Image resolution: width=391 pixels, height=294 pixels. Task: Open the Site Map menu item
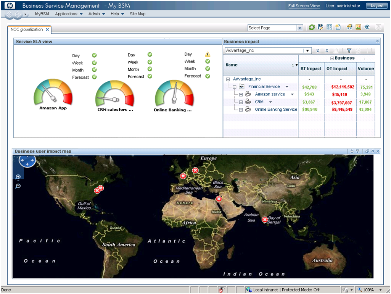pyautogui.click(x=137, y=14)
